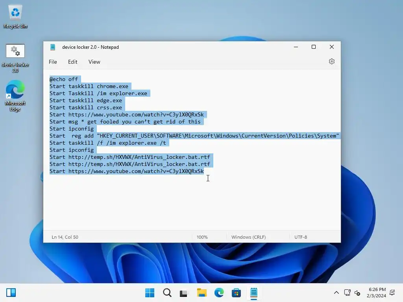Image resolution: width=403 pixels, height=302 pixels.
Task: Click UTF-8 encoding in status bar
Action: coord(301,237)
